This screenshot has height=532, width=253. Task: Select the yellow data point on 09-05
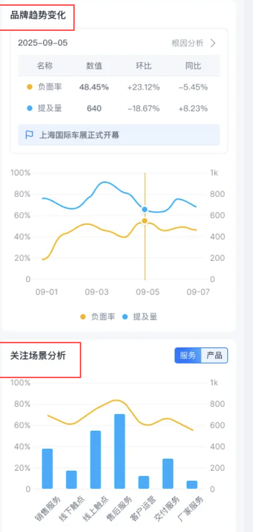[x=145, y=221]
